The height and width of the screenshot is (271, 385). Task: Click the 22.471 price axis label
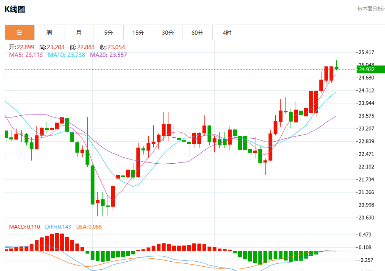pyautogui.click(x=366, y=154)
